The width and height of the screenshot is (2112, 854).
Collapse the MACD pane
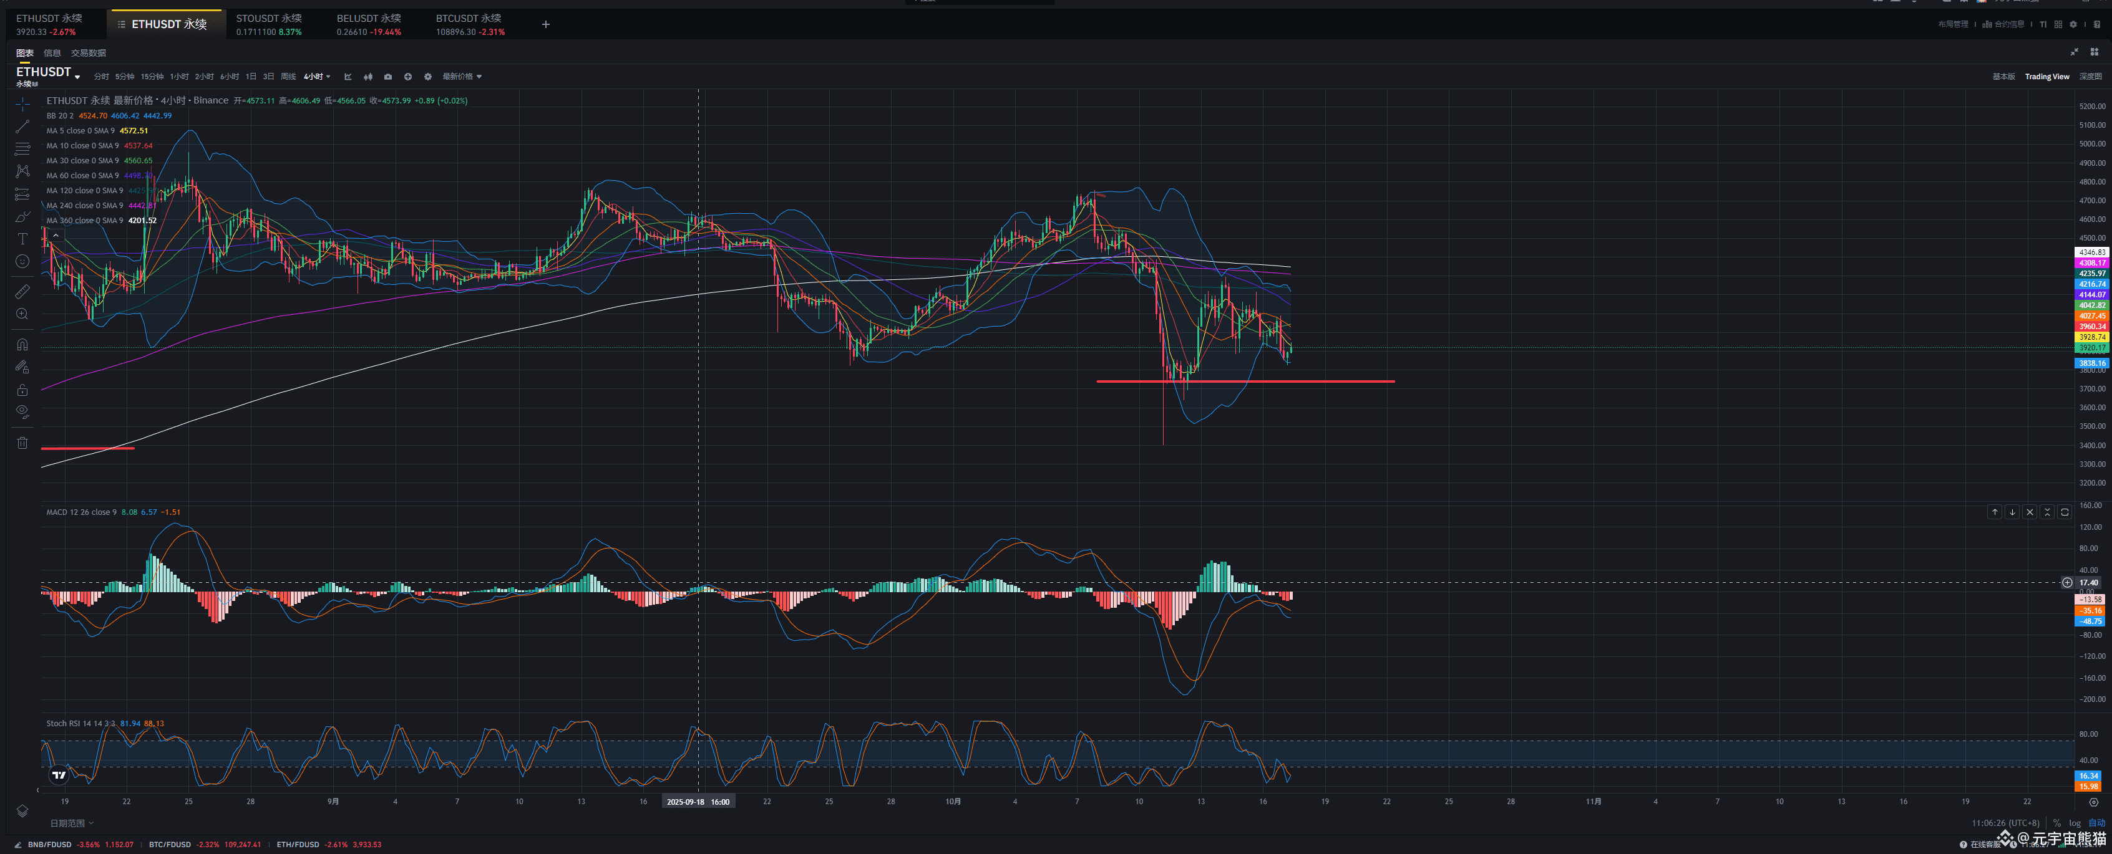(x=2047, y=512)
